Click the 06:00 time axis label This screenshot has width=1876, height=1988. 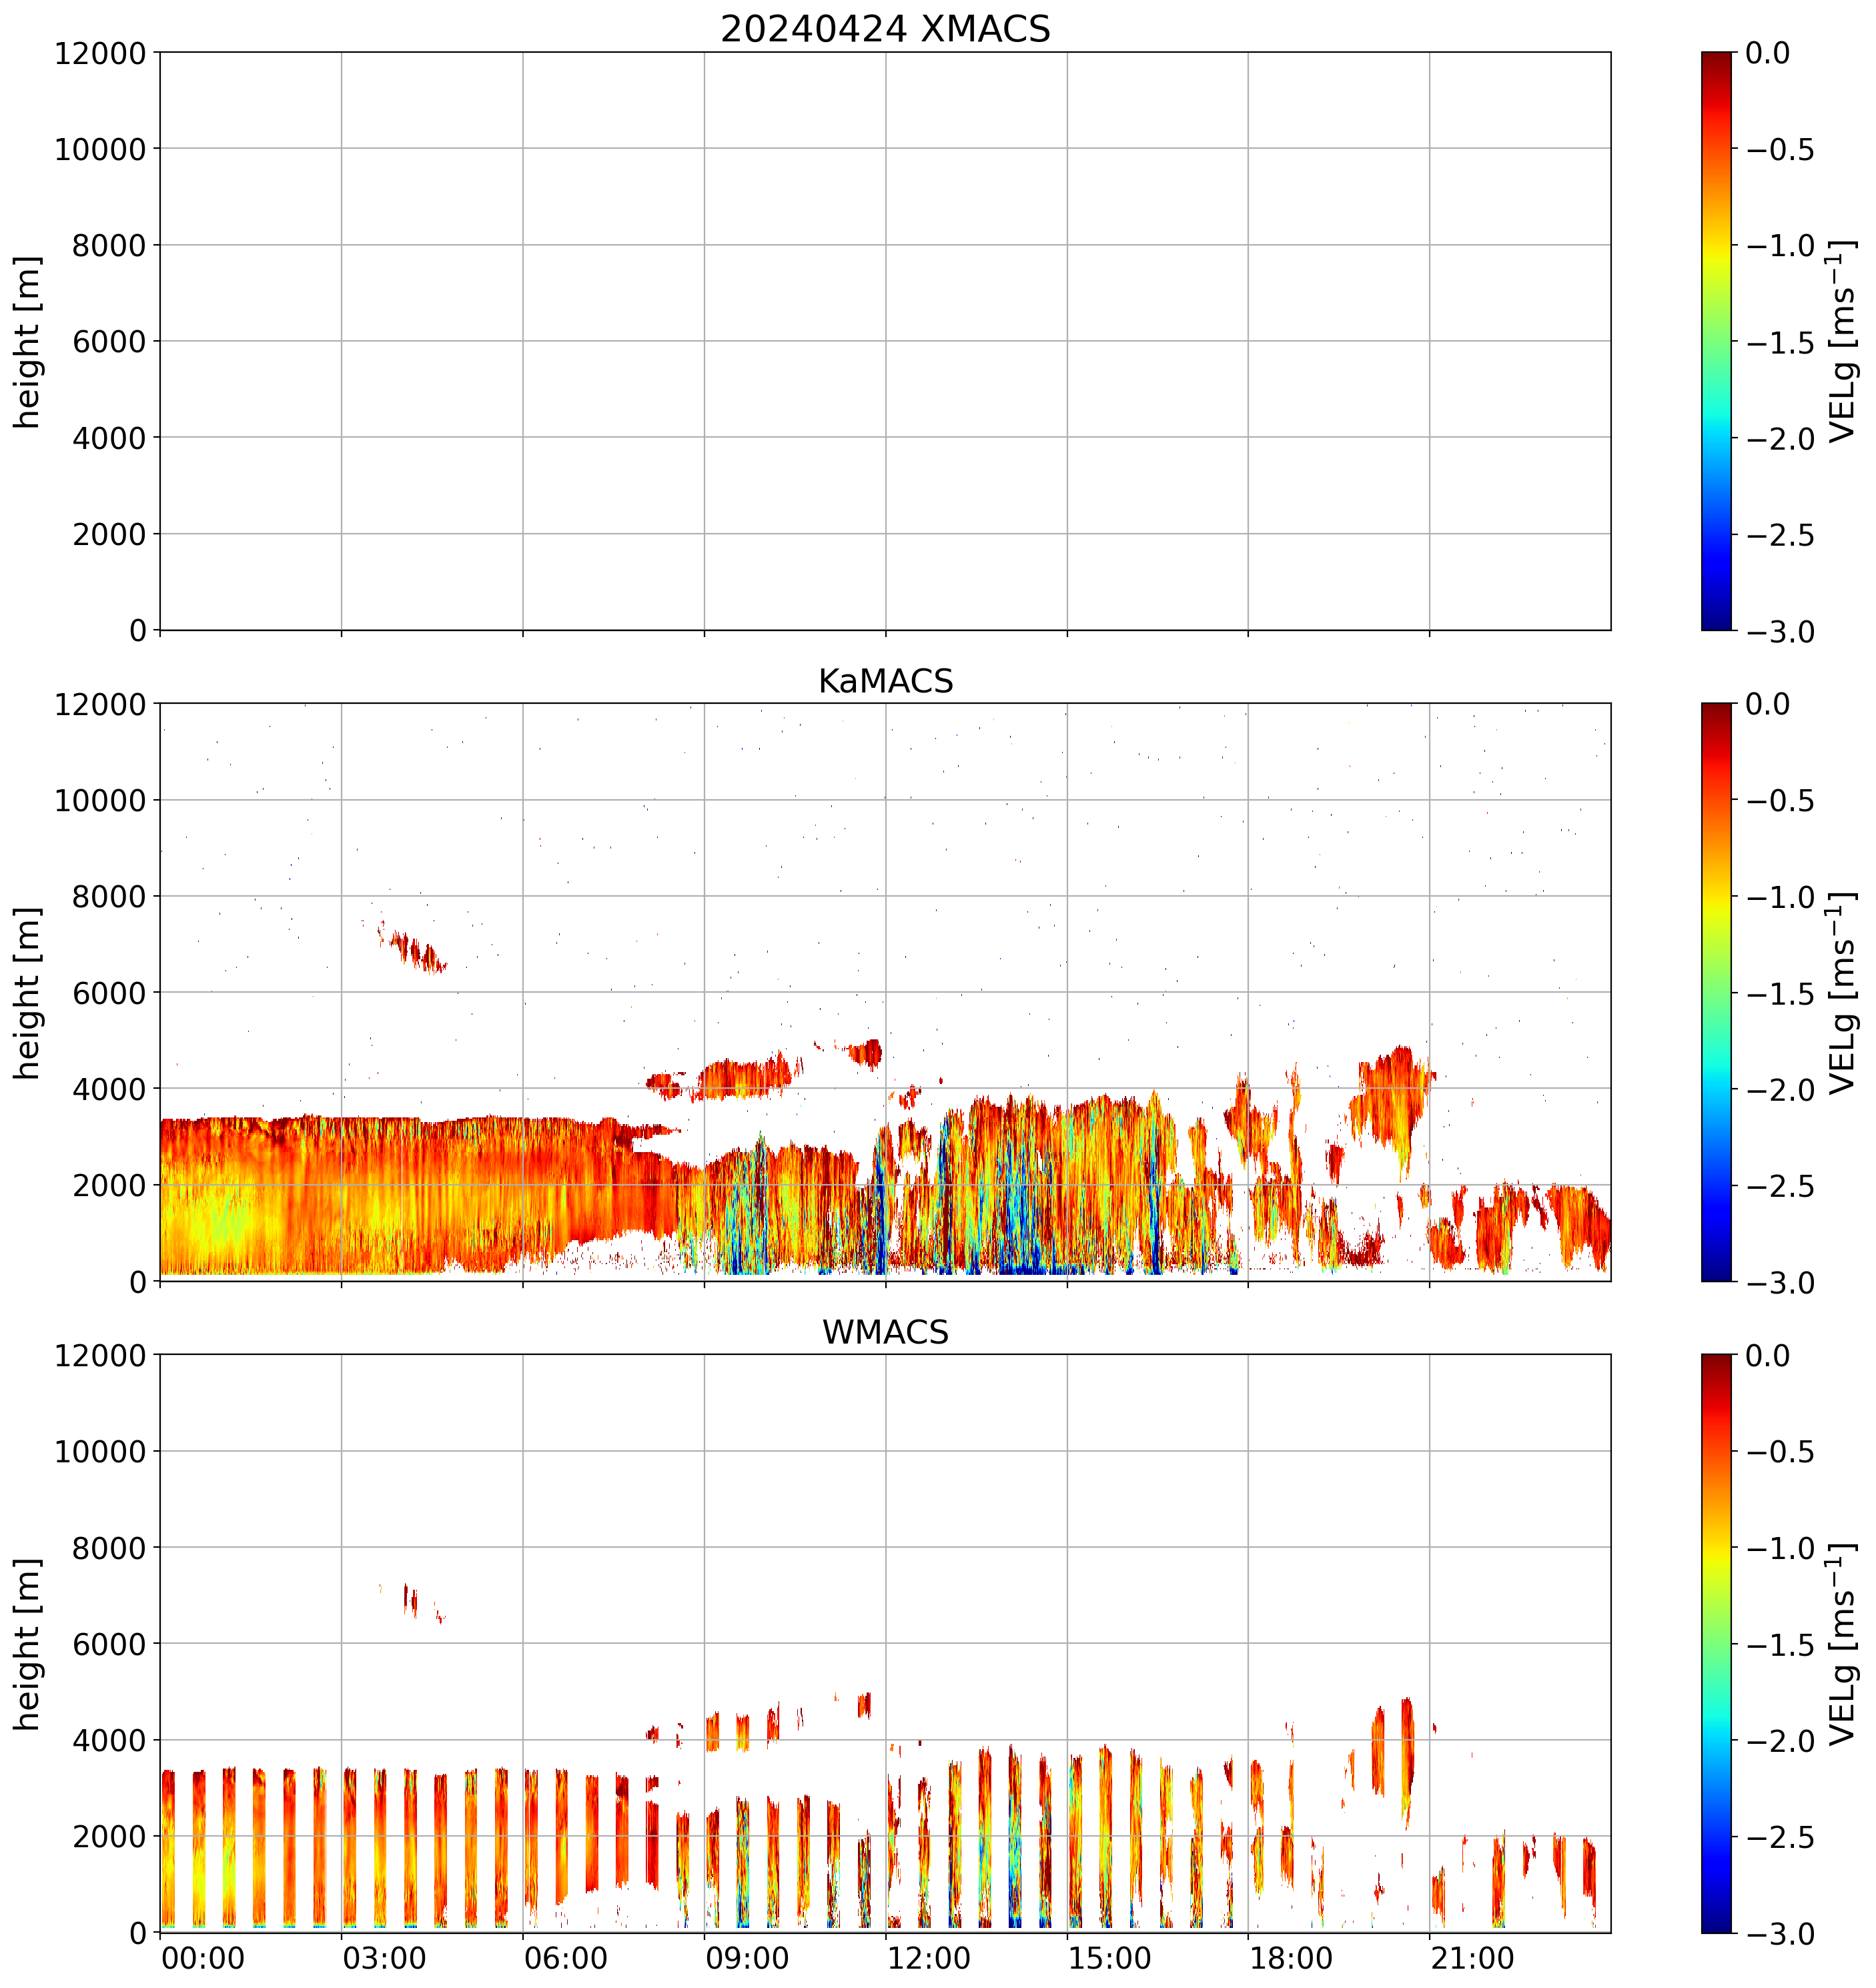(x=565, y=1958)
